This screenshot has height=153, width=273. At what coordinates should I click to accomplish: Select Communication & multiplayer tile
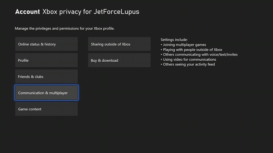pyautogui.click(x=46, y=93)
